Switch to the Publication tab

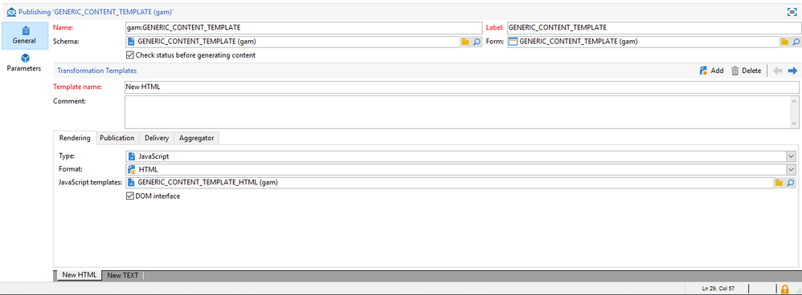(x=117, y=138)
